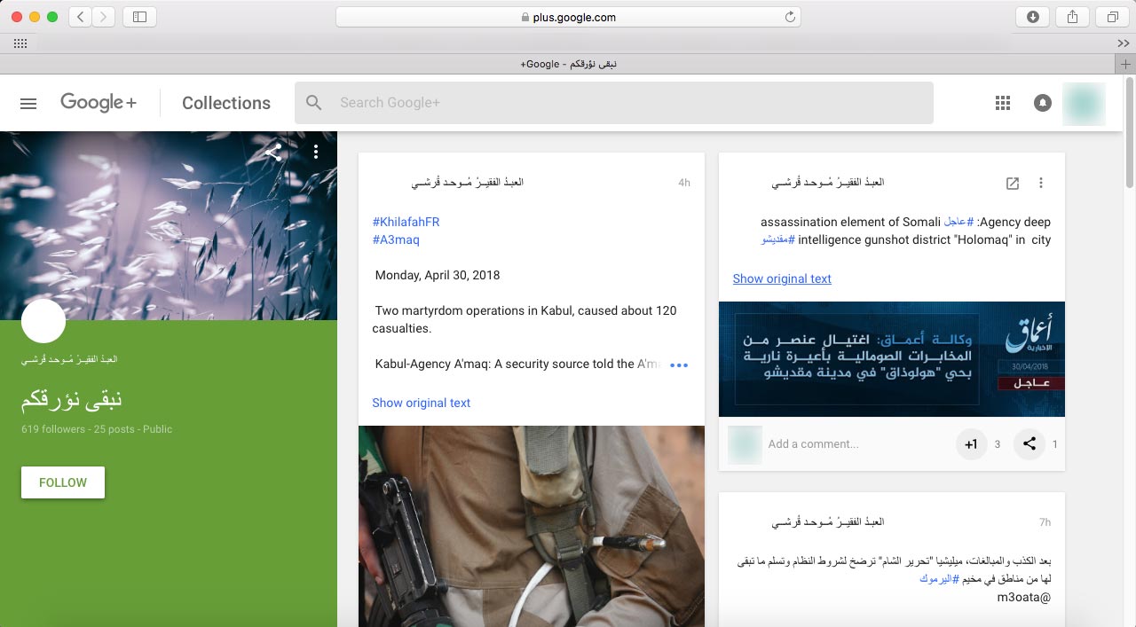Show original text of the Kabul post
The height and width of the screenshot is (627, 1136).
pos(421,403)
